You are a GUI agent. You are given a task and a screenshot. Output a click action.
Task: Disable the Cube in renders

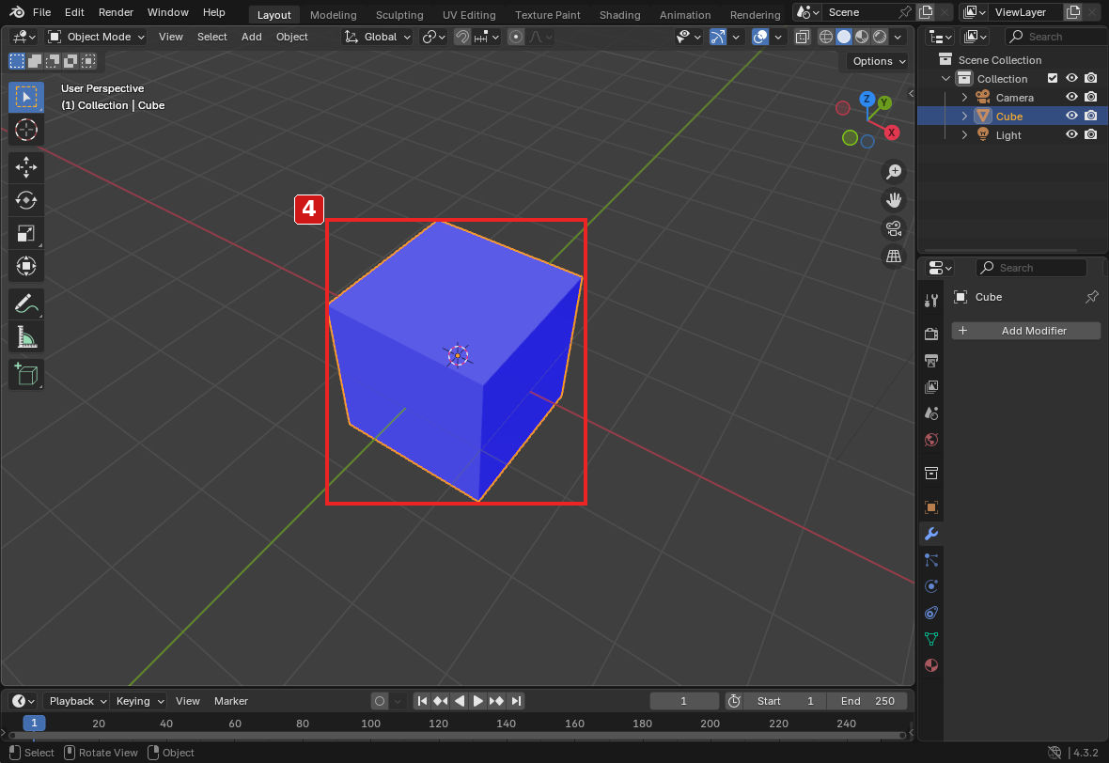(1090, 116)
